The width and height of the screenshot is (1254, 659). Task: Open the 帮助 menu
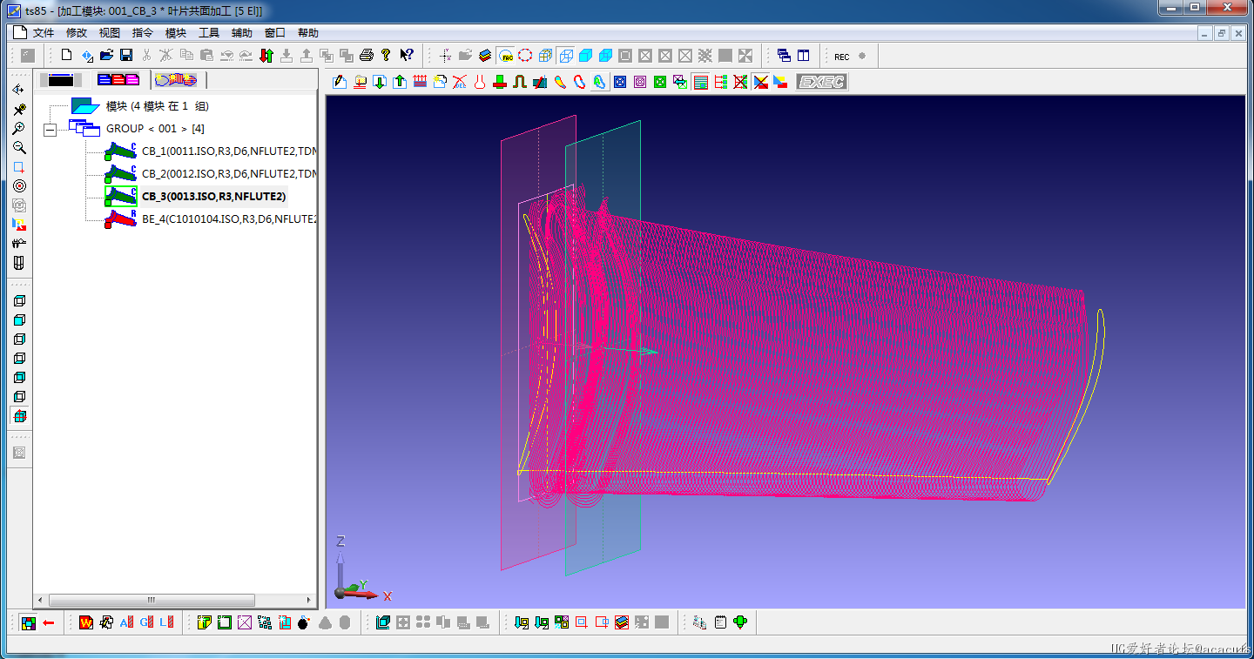(x=308, y=33)
